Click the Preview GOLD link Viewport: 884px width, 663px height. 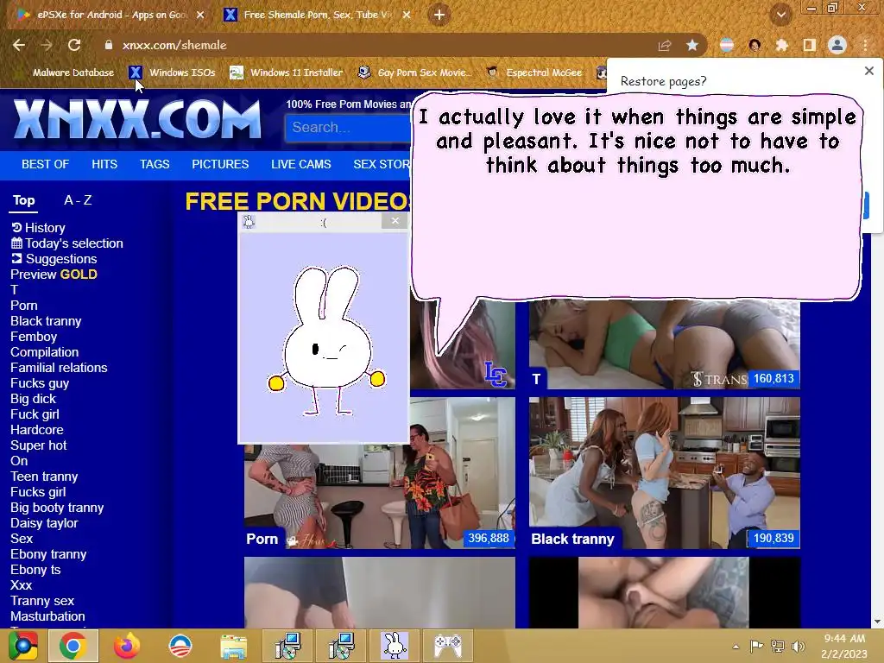click(x=54, y=275)
